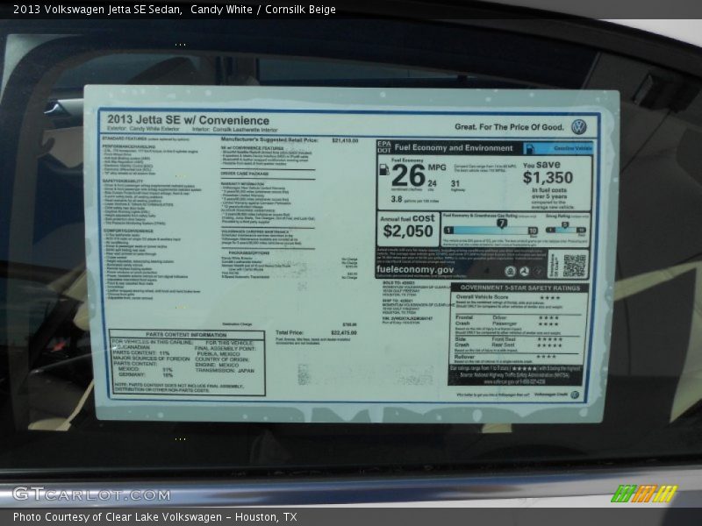The width and height of the screenshot is (702, 526).
Task: Click the 'Engine: Mexico' line
Action: click(x=217, y=365)
